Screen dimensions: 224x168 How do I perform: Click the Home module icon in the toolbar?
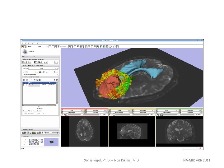pos(69,47)
